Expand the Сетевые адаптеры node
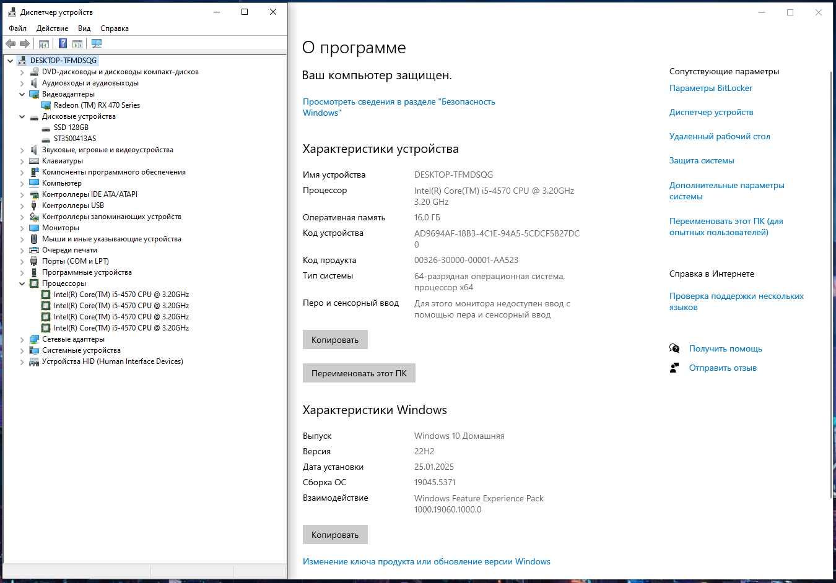Image resolution: width=836 pixels, height=583 pixels. pyautogui.click(x=22, y=339)
